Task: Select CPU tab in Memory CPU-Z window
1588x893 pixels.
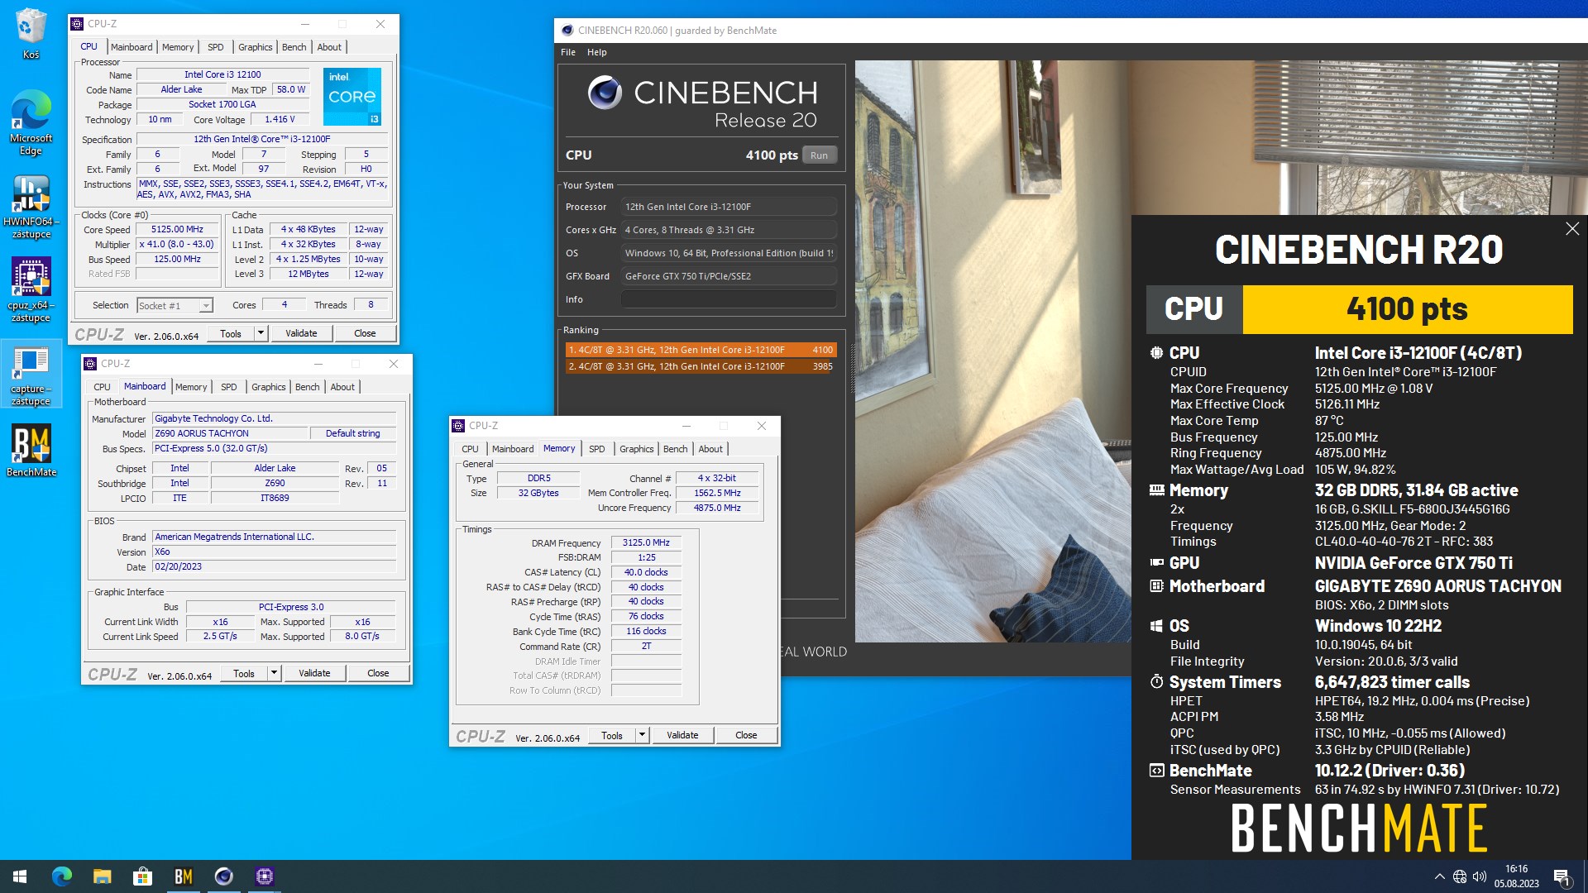Action: (x=470, y=449)
